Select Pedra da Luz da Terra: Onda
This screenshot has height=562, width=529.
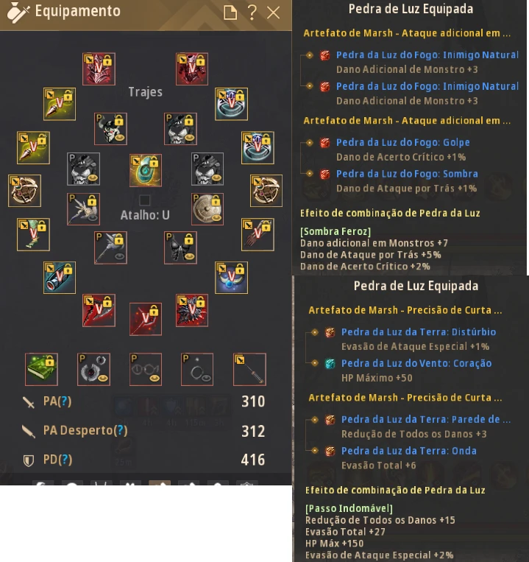[409, 451]
